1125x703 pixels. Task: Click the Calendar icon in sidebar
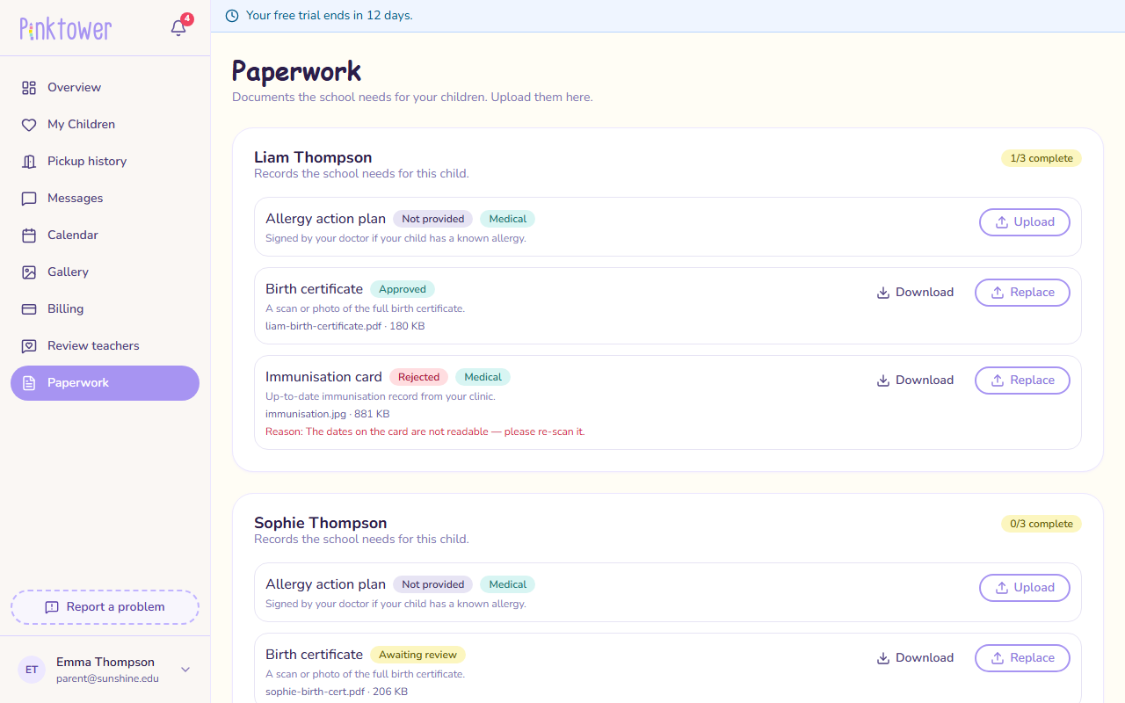29,236
